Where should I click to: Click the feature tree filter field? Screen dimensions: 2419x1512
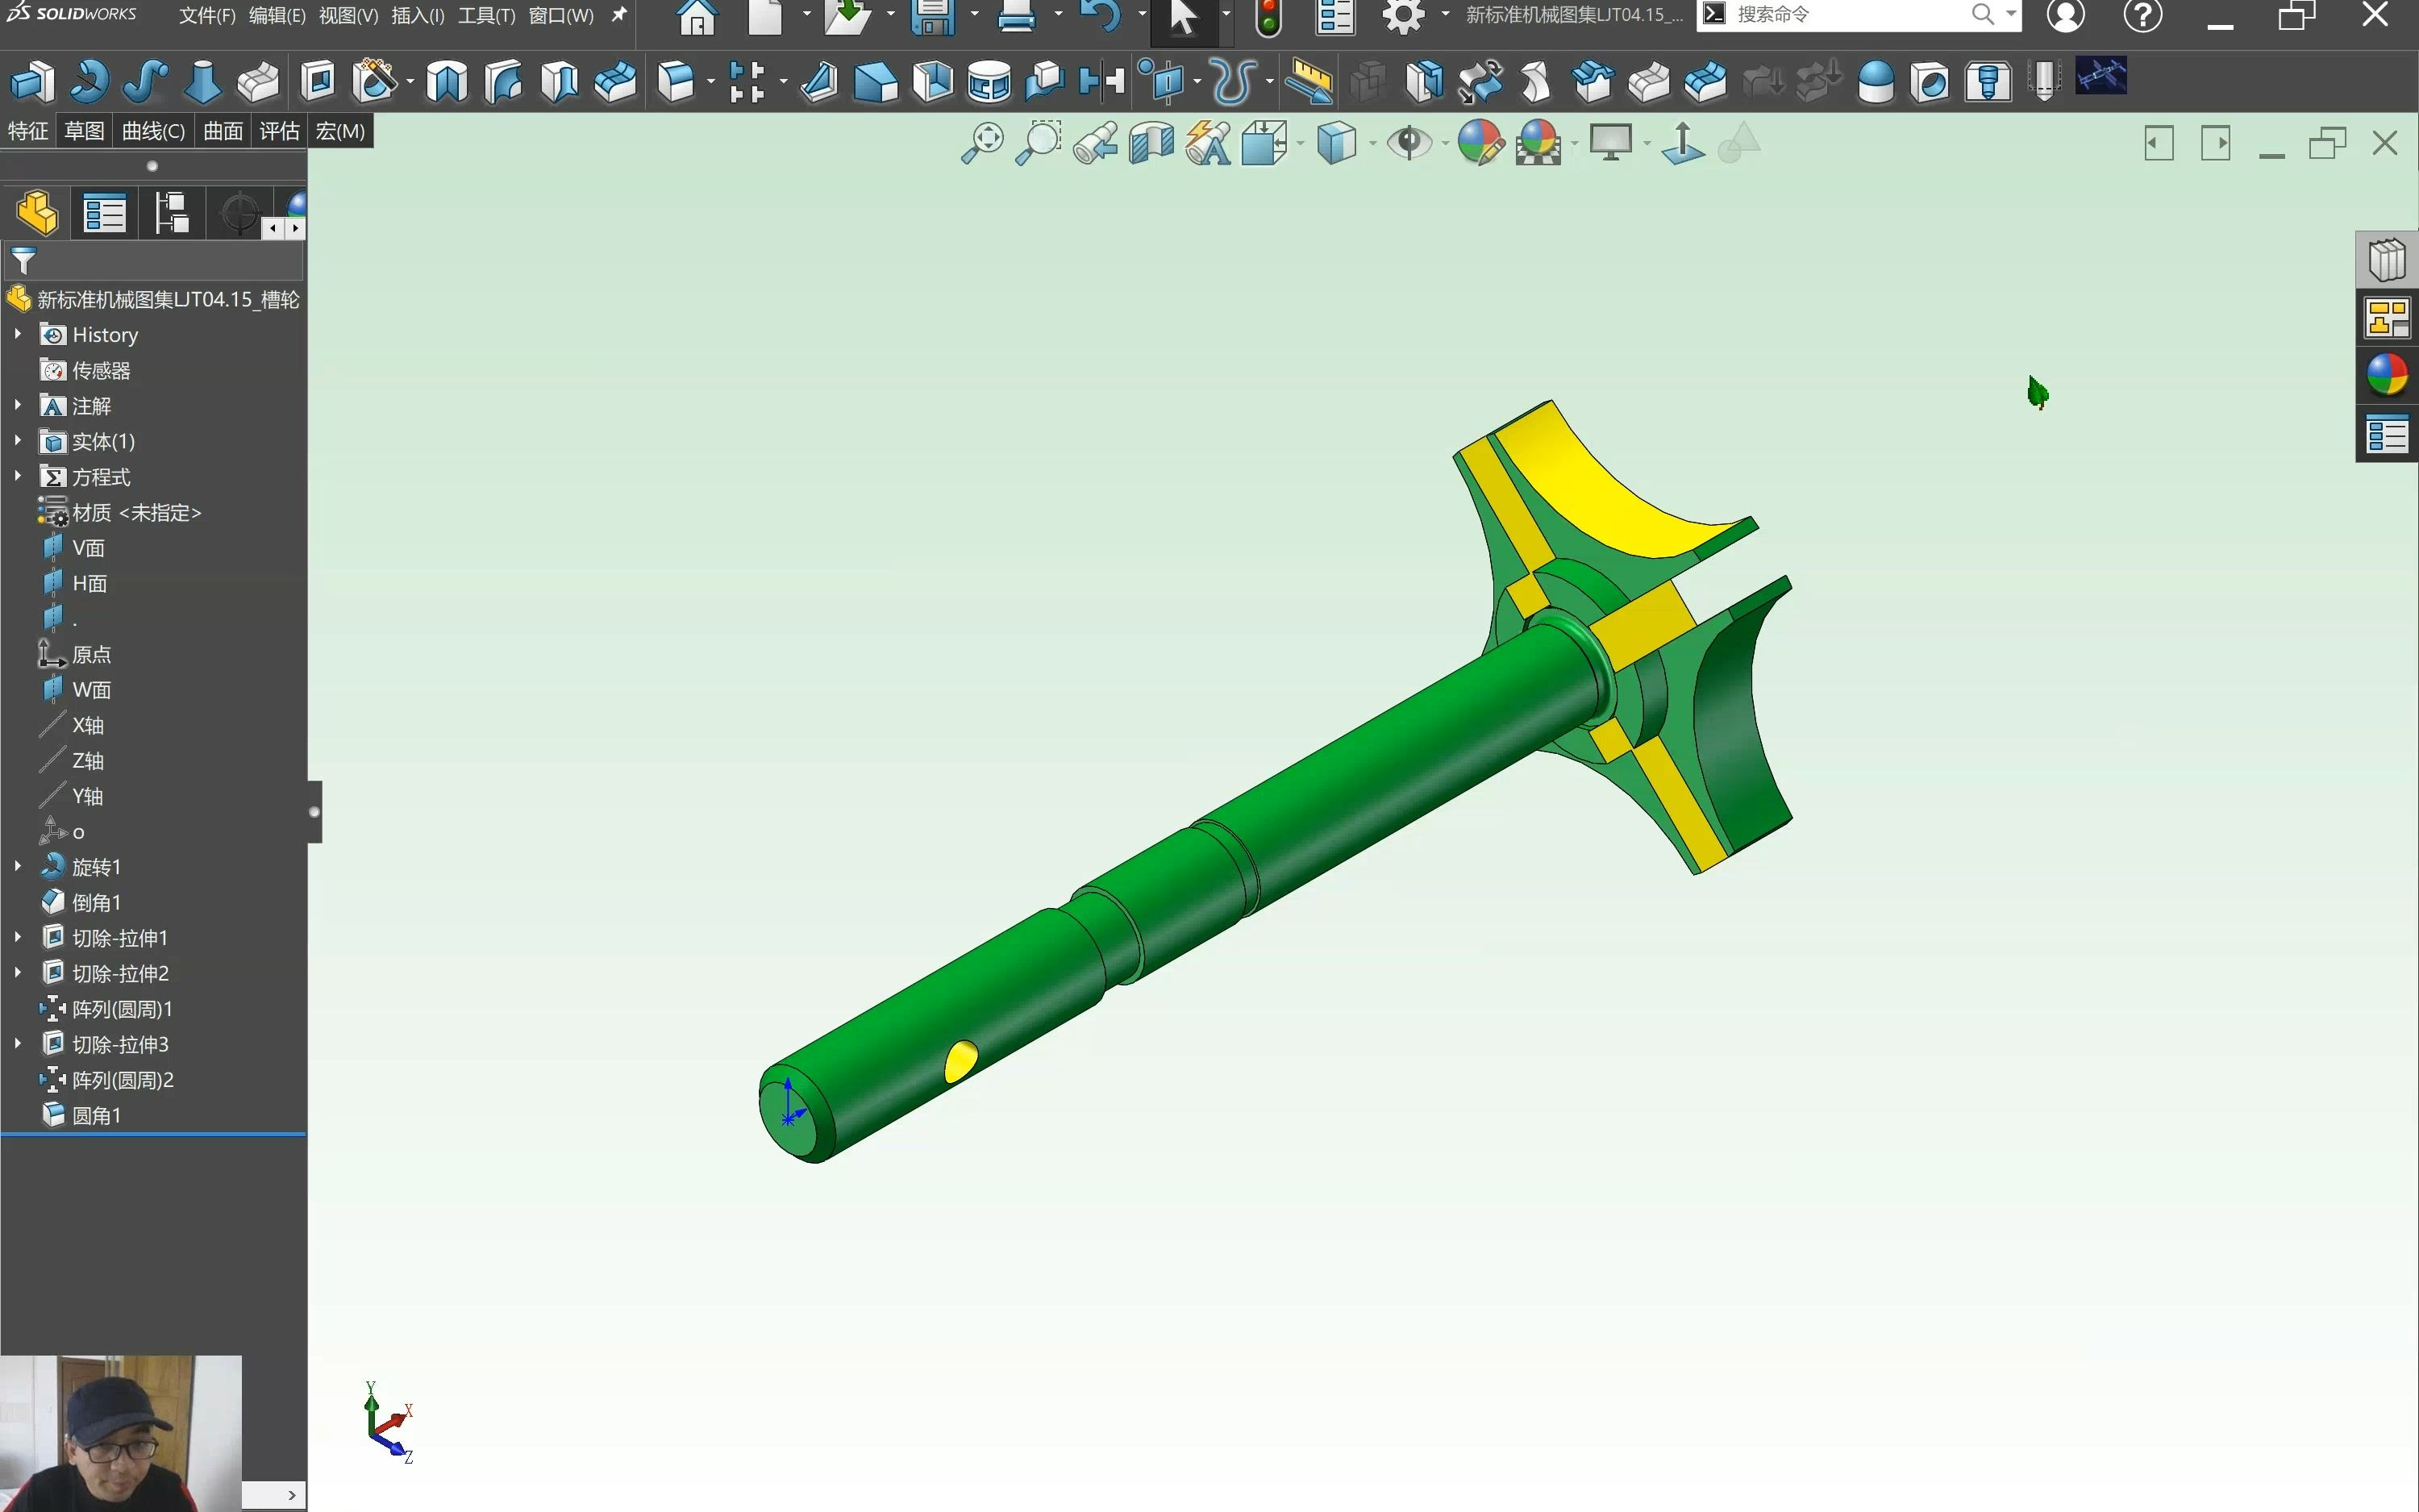point(154,261)
